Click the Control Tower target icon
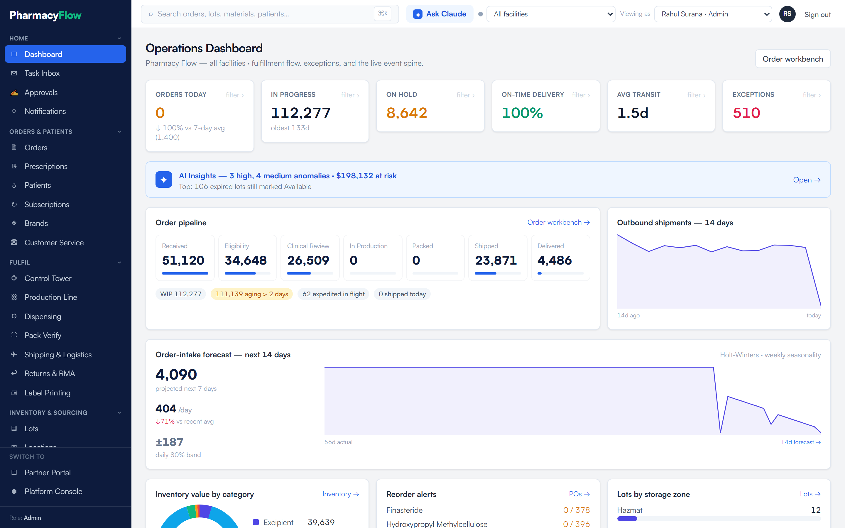The image size is (845, 528). [x=14, y=278]
